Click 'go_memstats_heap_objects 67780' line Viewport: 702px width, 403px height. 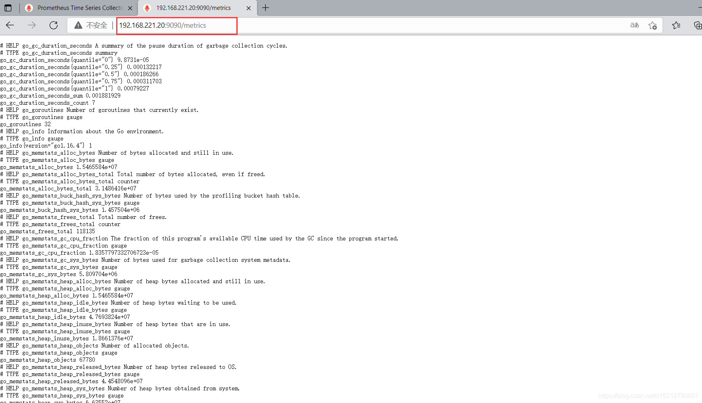coord(48,360)
